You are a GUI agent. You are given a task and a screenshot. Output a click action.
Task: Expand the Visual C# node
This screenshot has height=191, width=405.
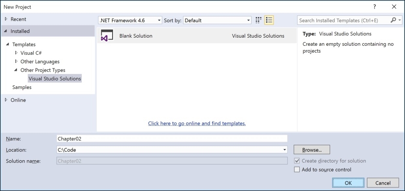pos(17,53)
